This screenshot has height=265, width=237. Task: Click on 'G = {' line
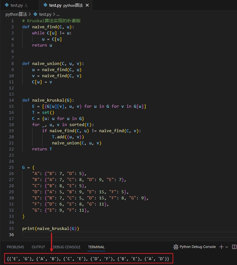(28, 168)
